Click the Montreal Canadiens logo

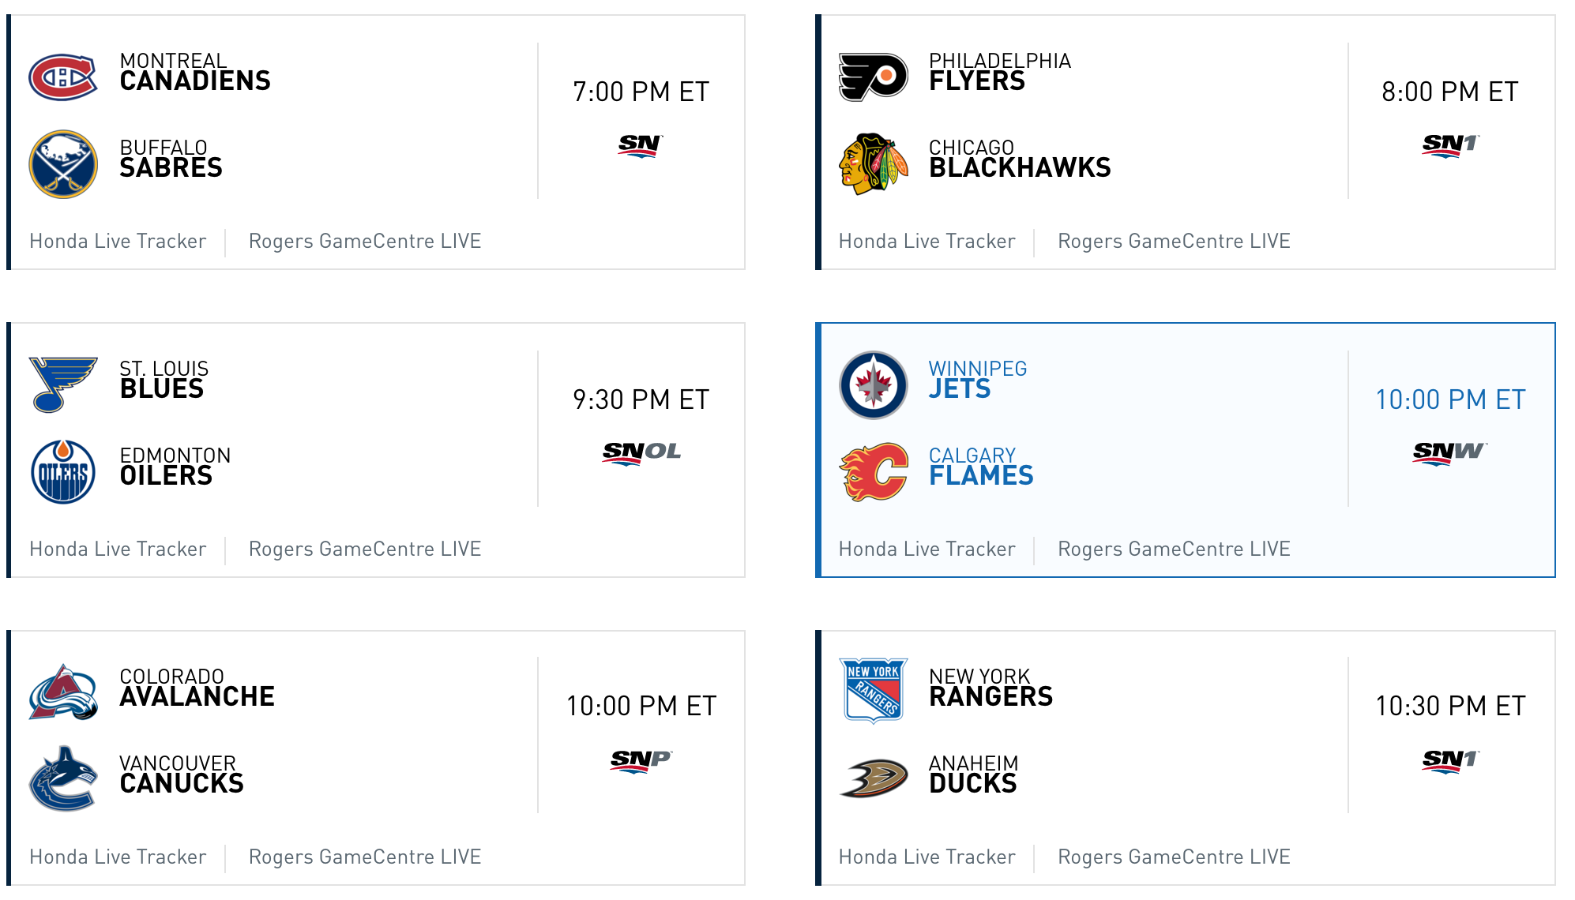[x=63, y=77]
